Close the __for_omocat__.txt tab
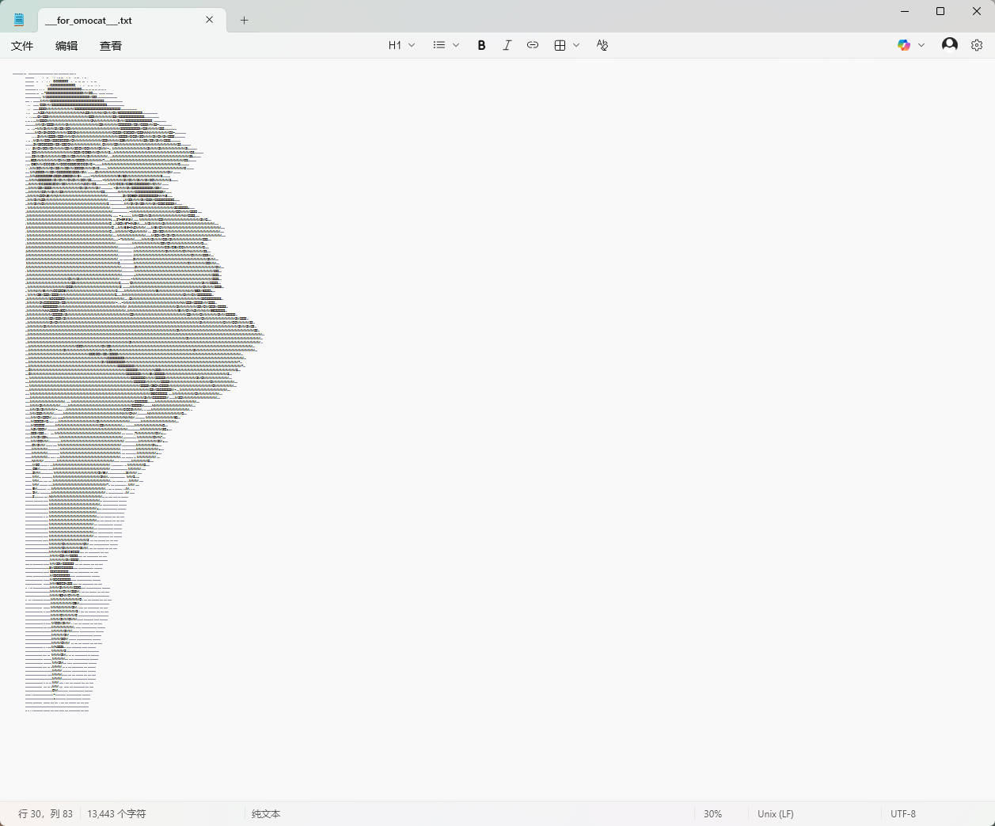 (x=210, y=20)
